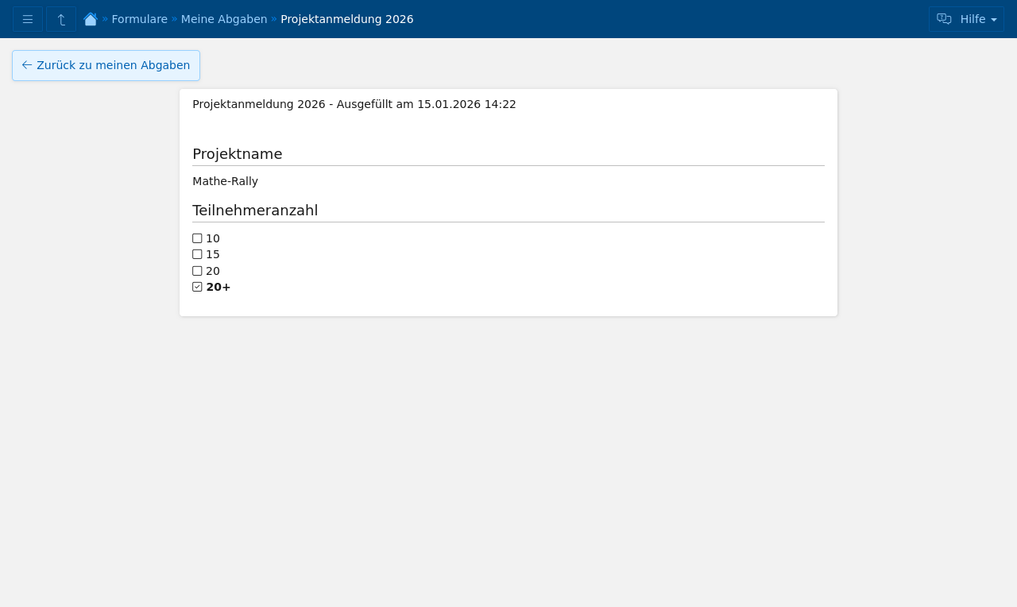Toggle the checkbox for 15 participants
Image resolution: width=1017 pixels, height=607 pixels.
tap(197, 254)
